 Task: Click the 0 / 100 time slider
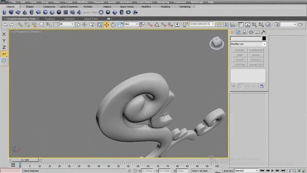pos(25,160)
